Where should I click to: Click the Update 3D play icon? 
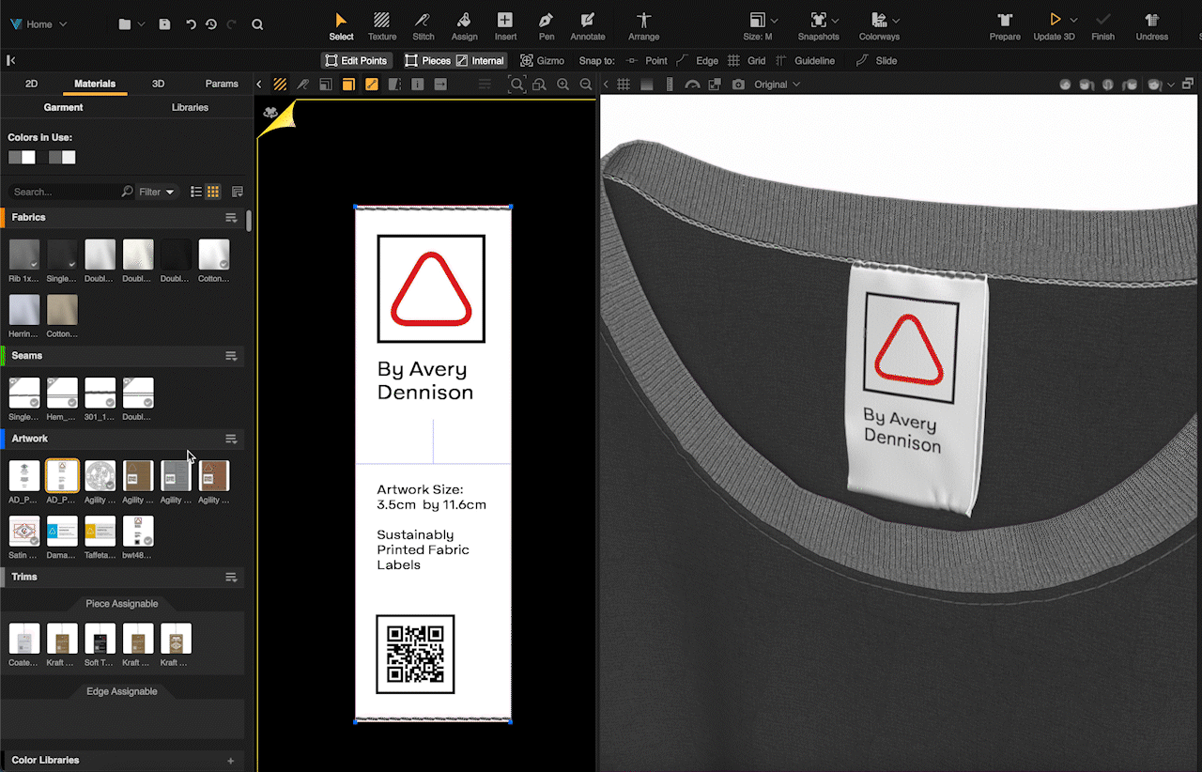tap(1055, 20)
